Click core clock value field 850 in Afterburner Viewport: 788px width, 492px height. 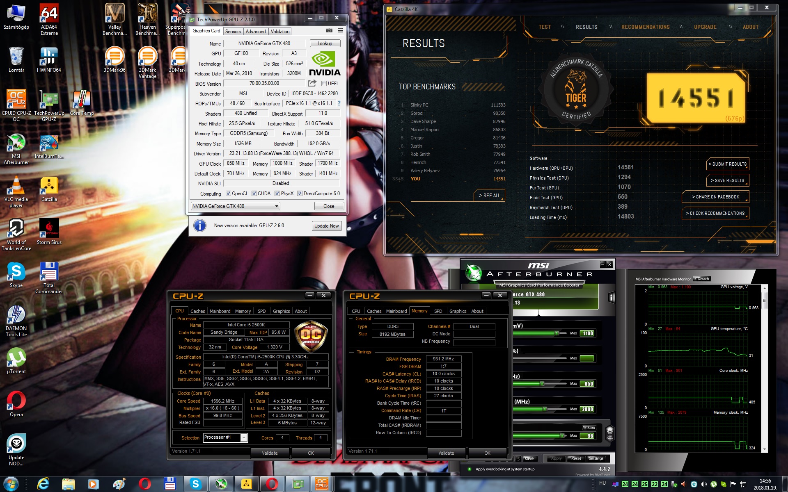coord(587,384)
